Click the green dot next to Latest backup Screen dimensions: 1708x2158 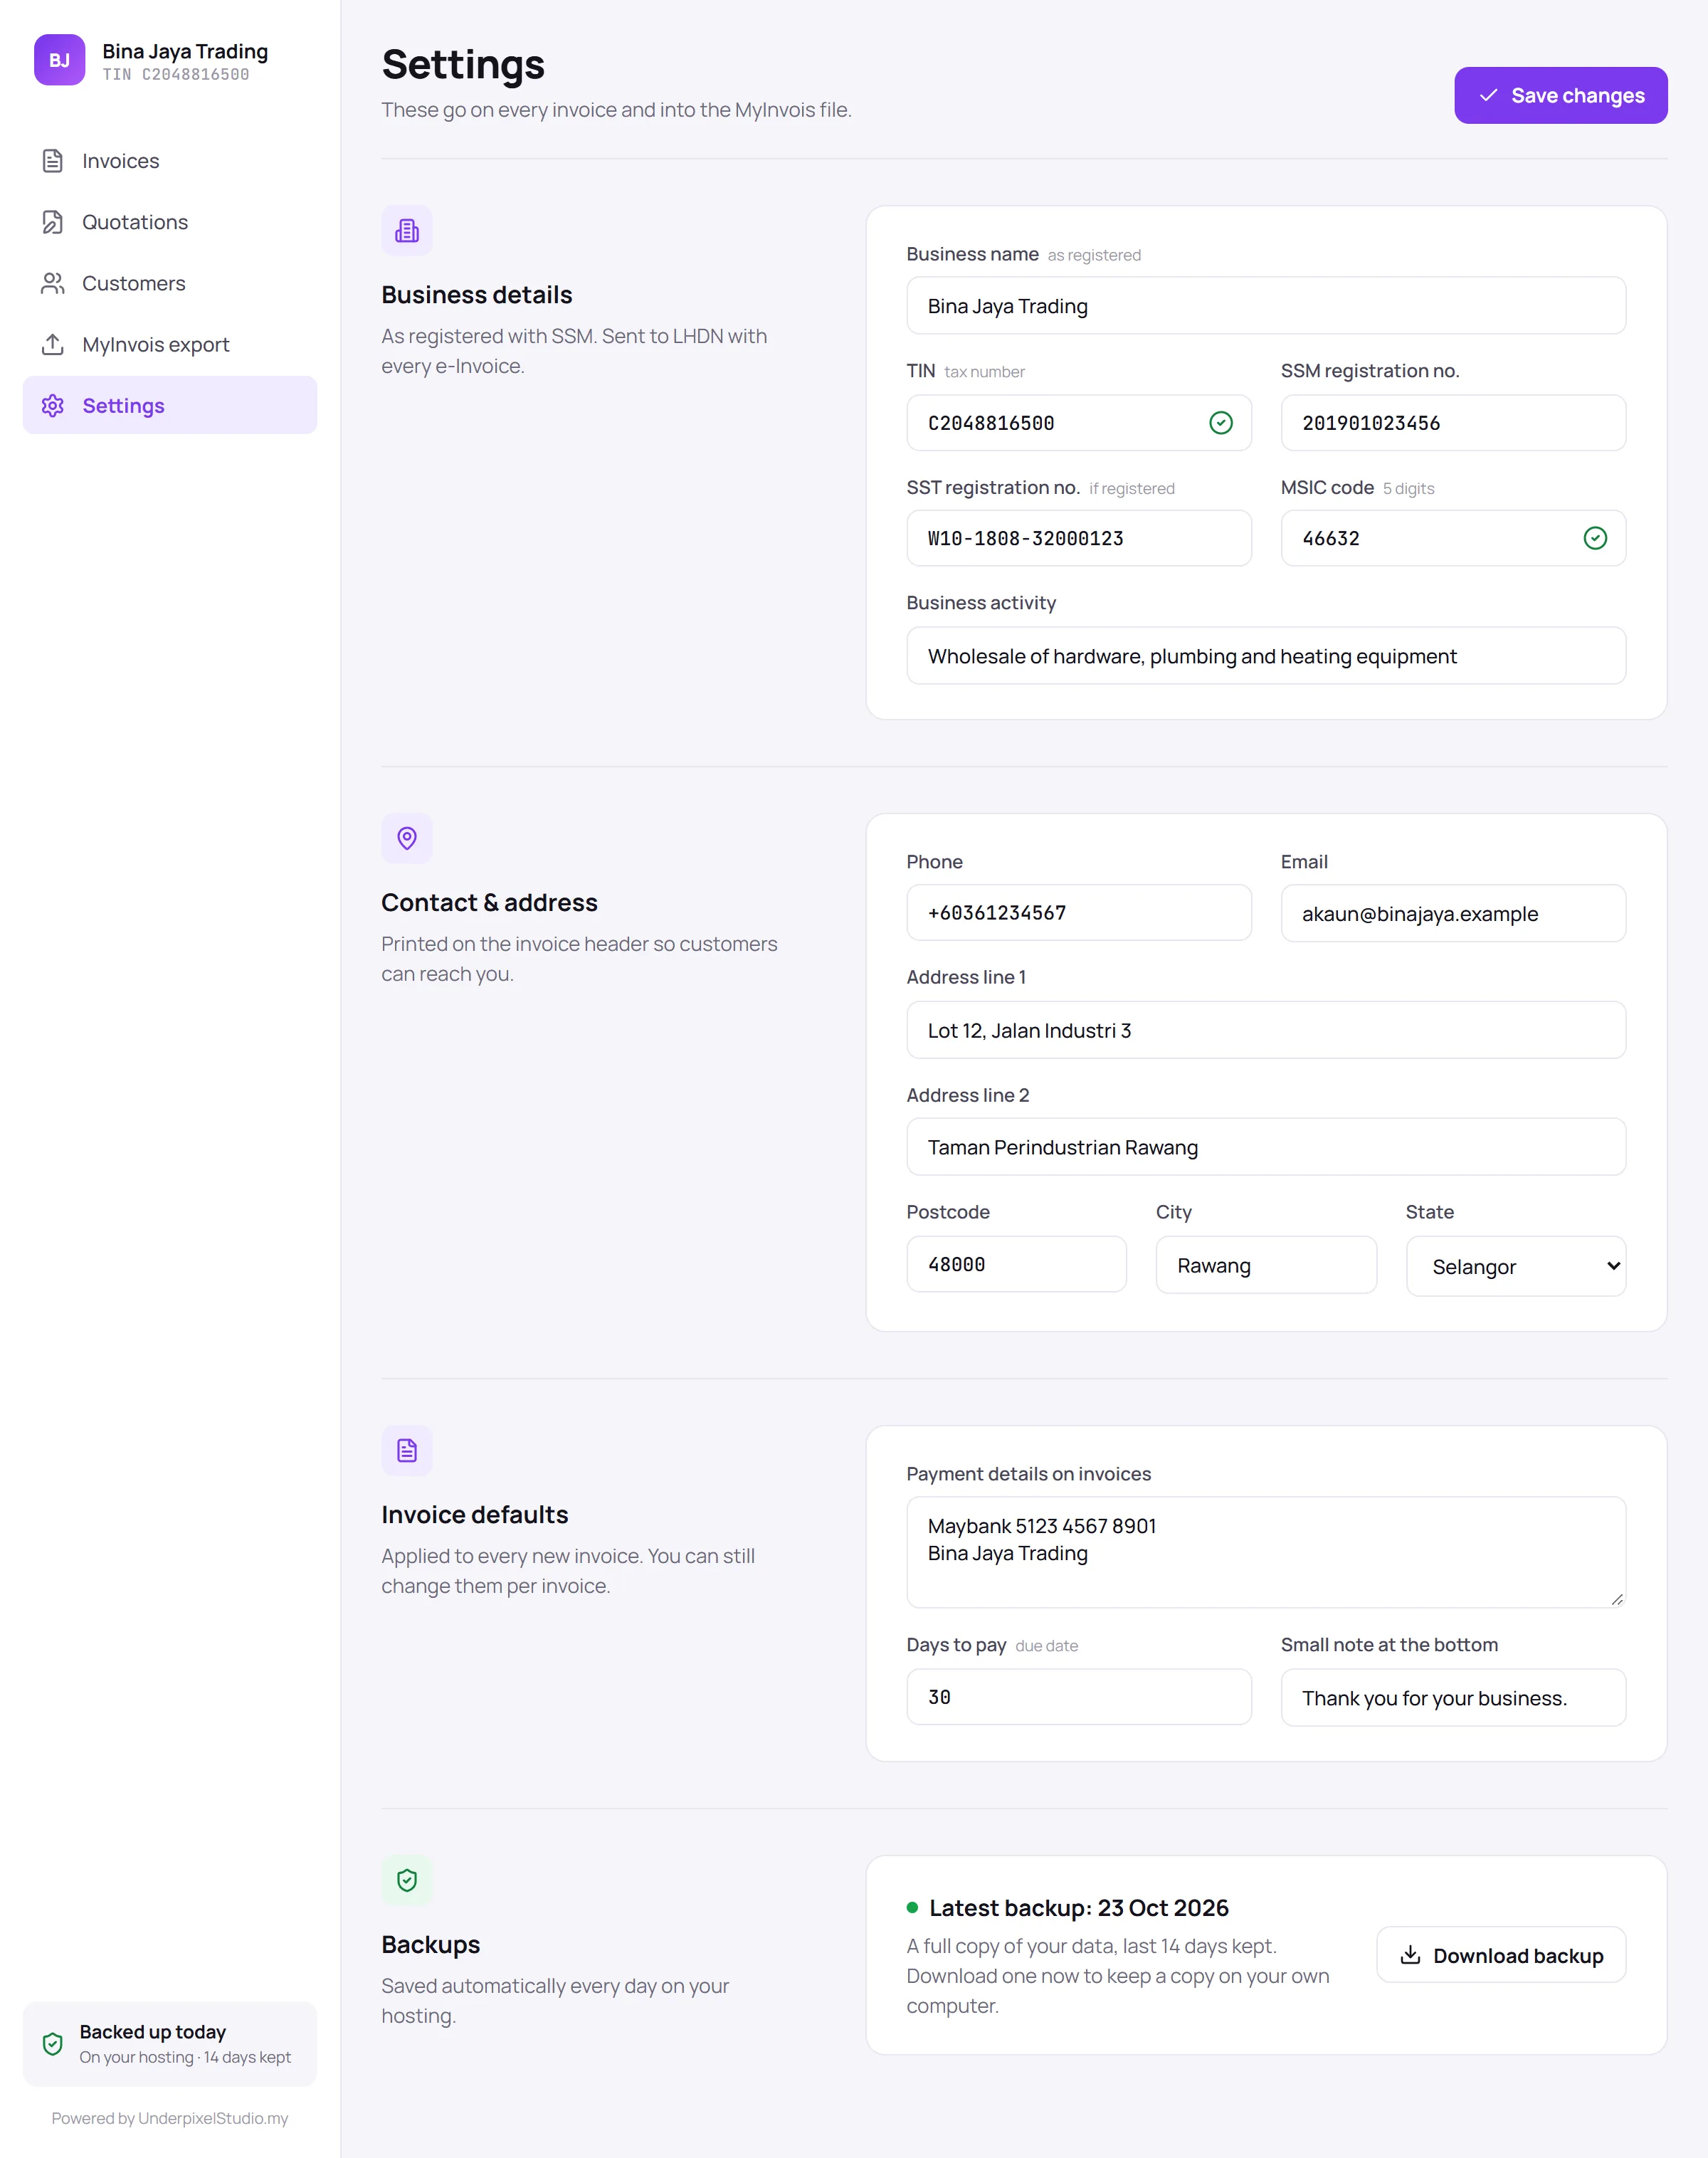click(x=912, y=1907)
